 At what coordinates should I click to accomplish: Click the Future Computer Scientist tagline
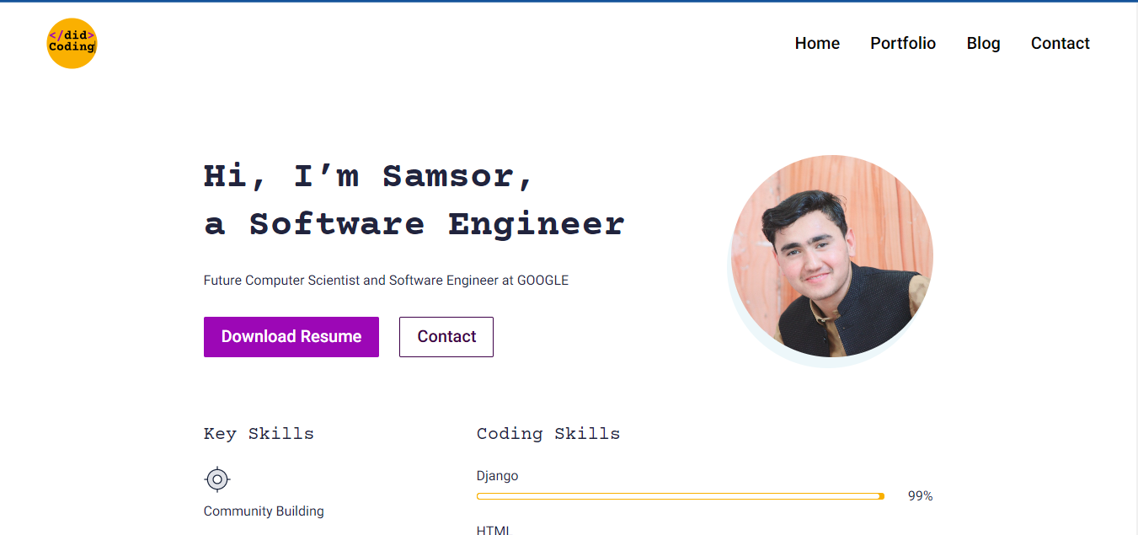pyautogui.click(x=385, y=280)
